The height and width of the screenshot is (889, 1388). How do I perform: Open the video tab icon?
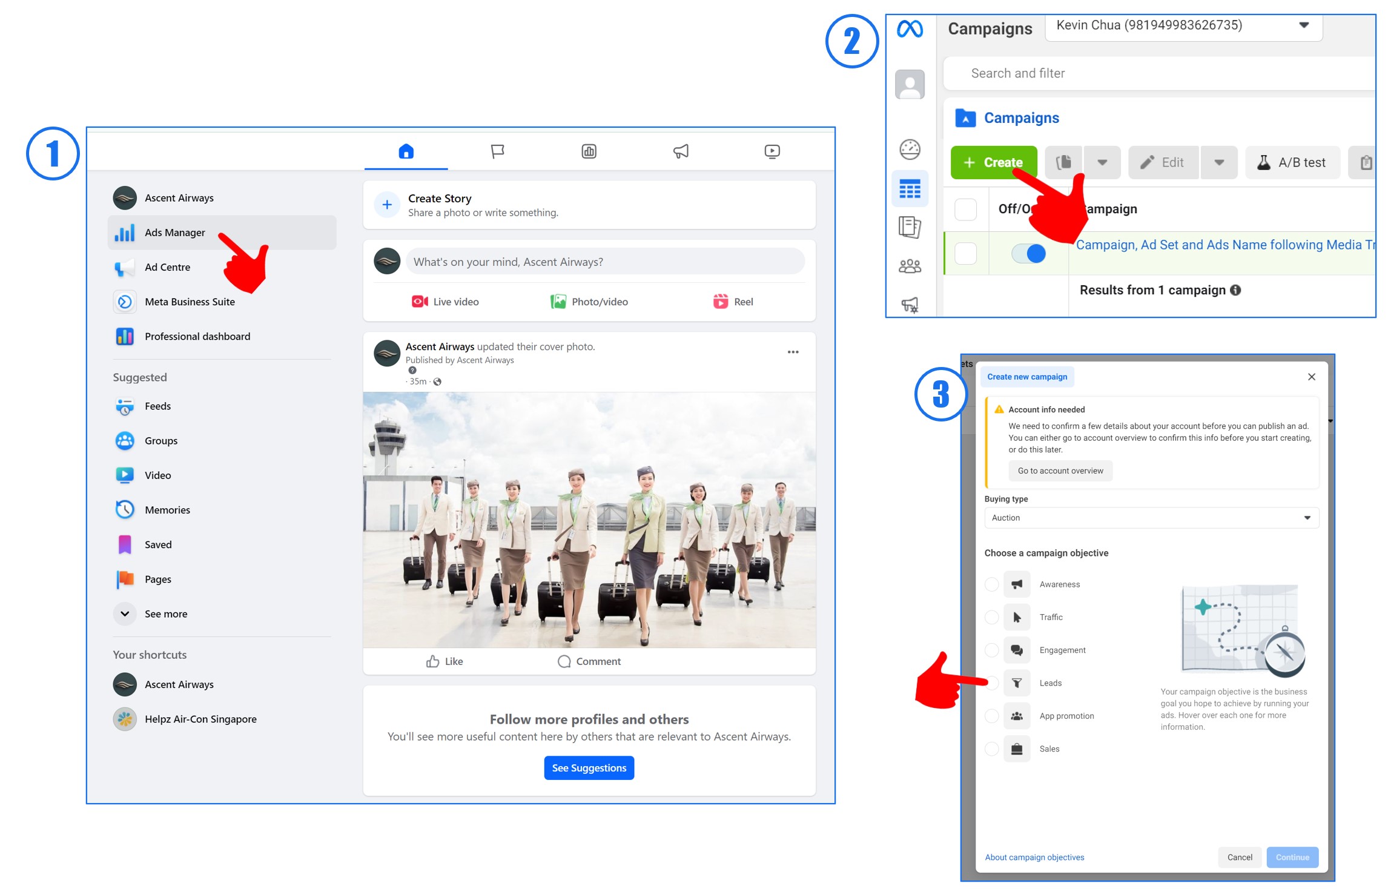[772, 151]
